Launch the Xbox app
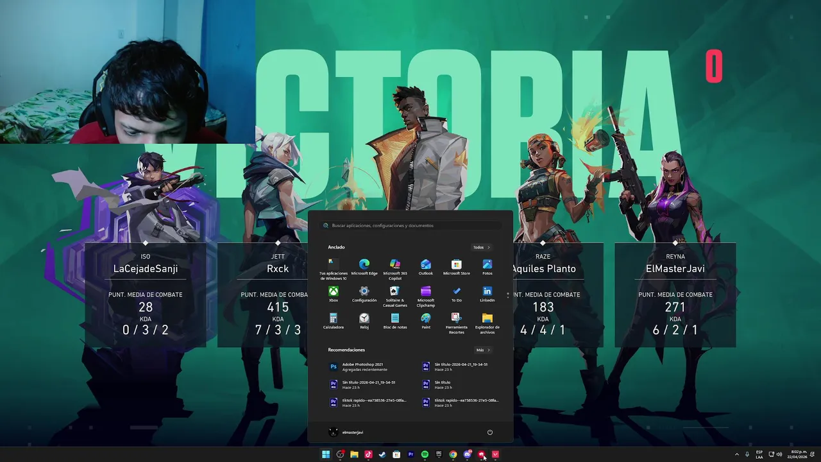Screen dimensions: 821x462 [334, 294]
